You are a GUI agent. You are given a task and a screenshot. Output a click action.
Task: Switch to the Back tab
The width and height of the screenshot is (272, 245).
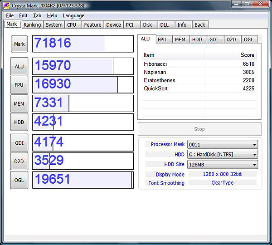tap(200, 24)
